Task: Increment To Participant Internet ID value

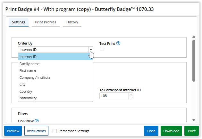Action: tap(131, 94)
